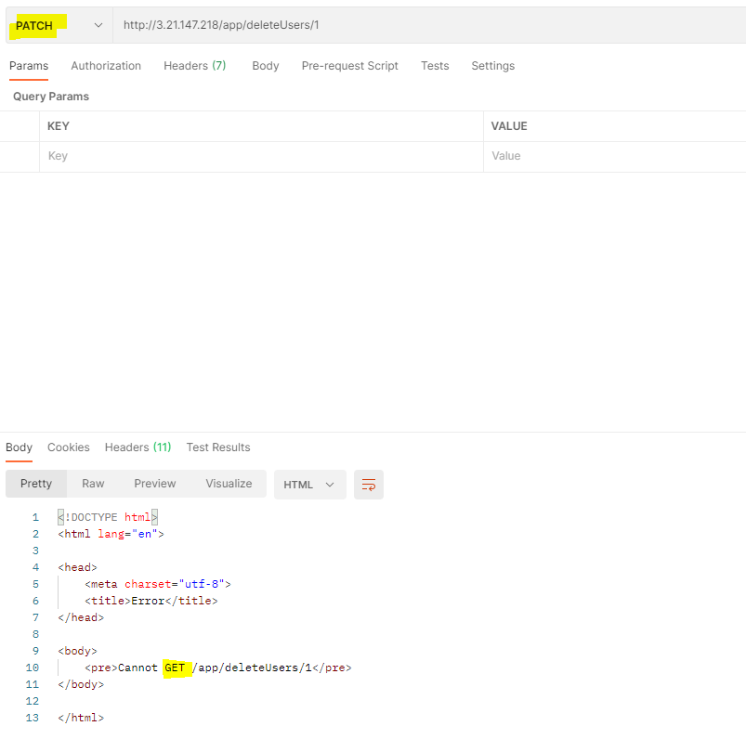
Task: Open the Visualize response view
Action: tap(229, 483)
